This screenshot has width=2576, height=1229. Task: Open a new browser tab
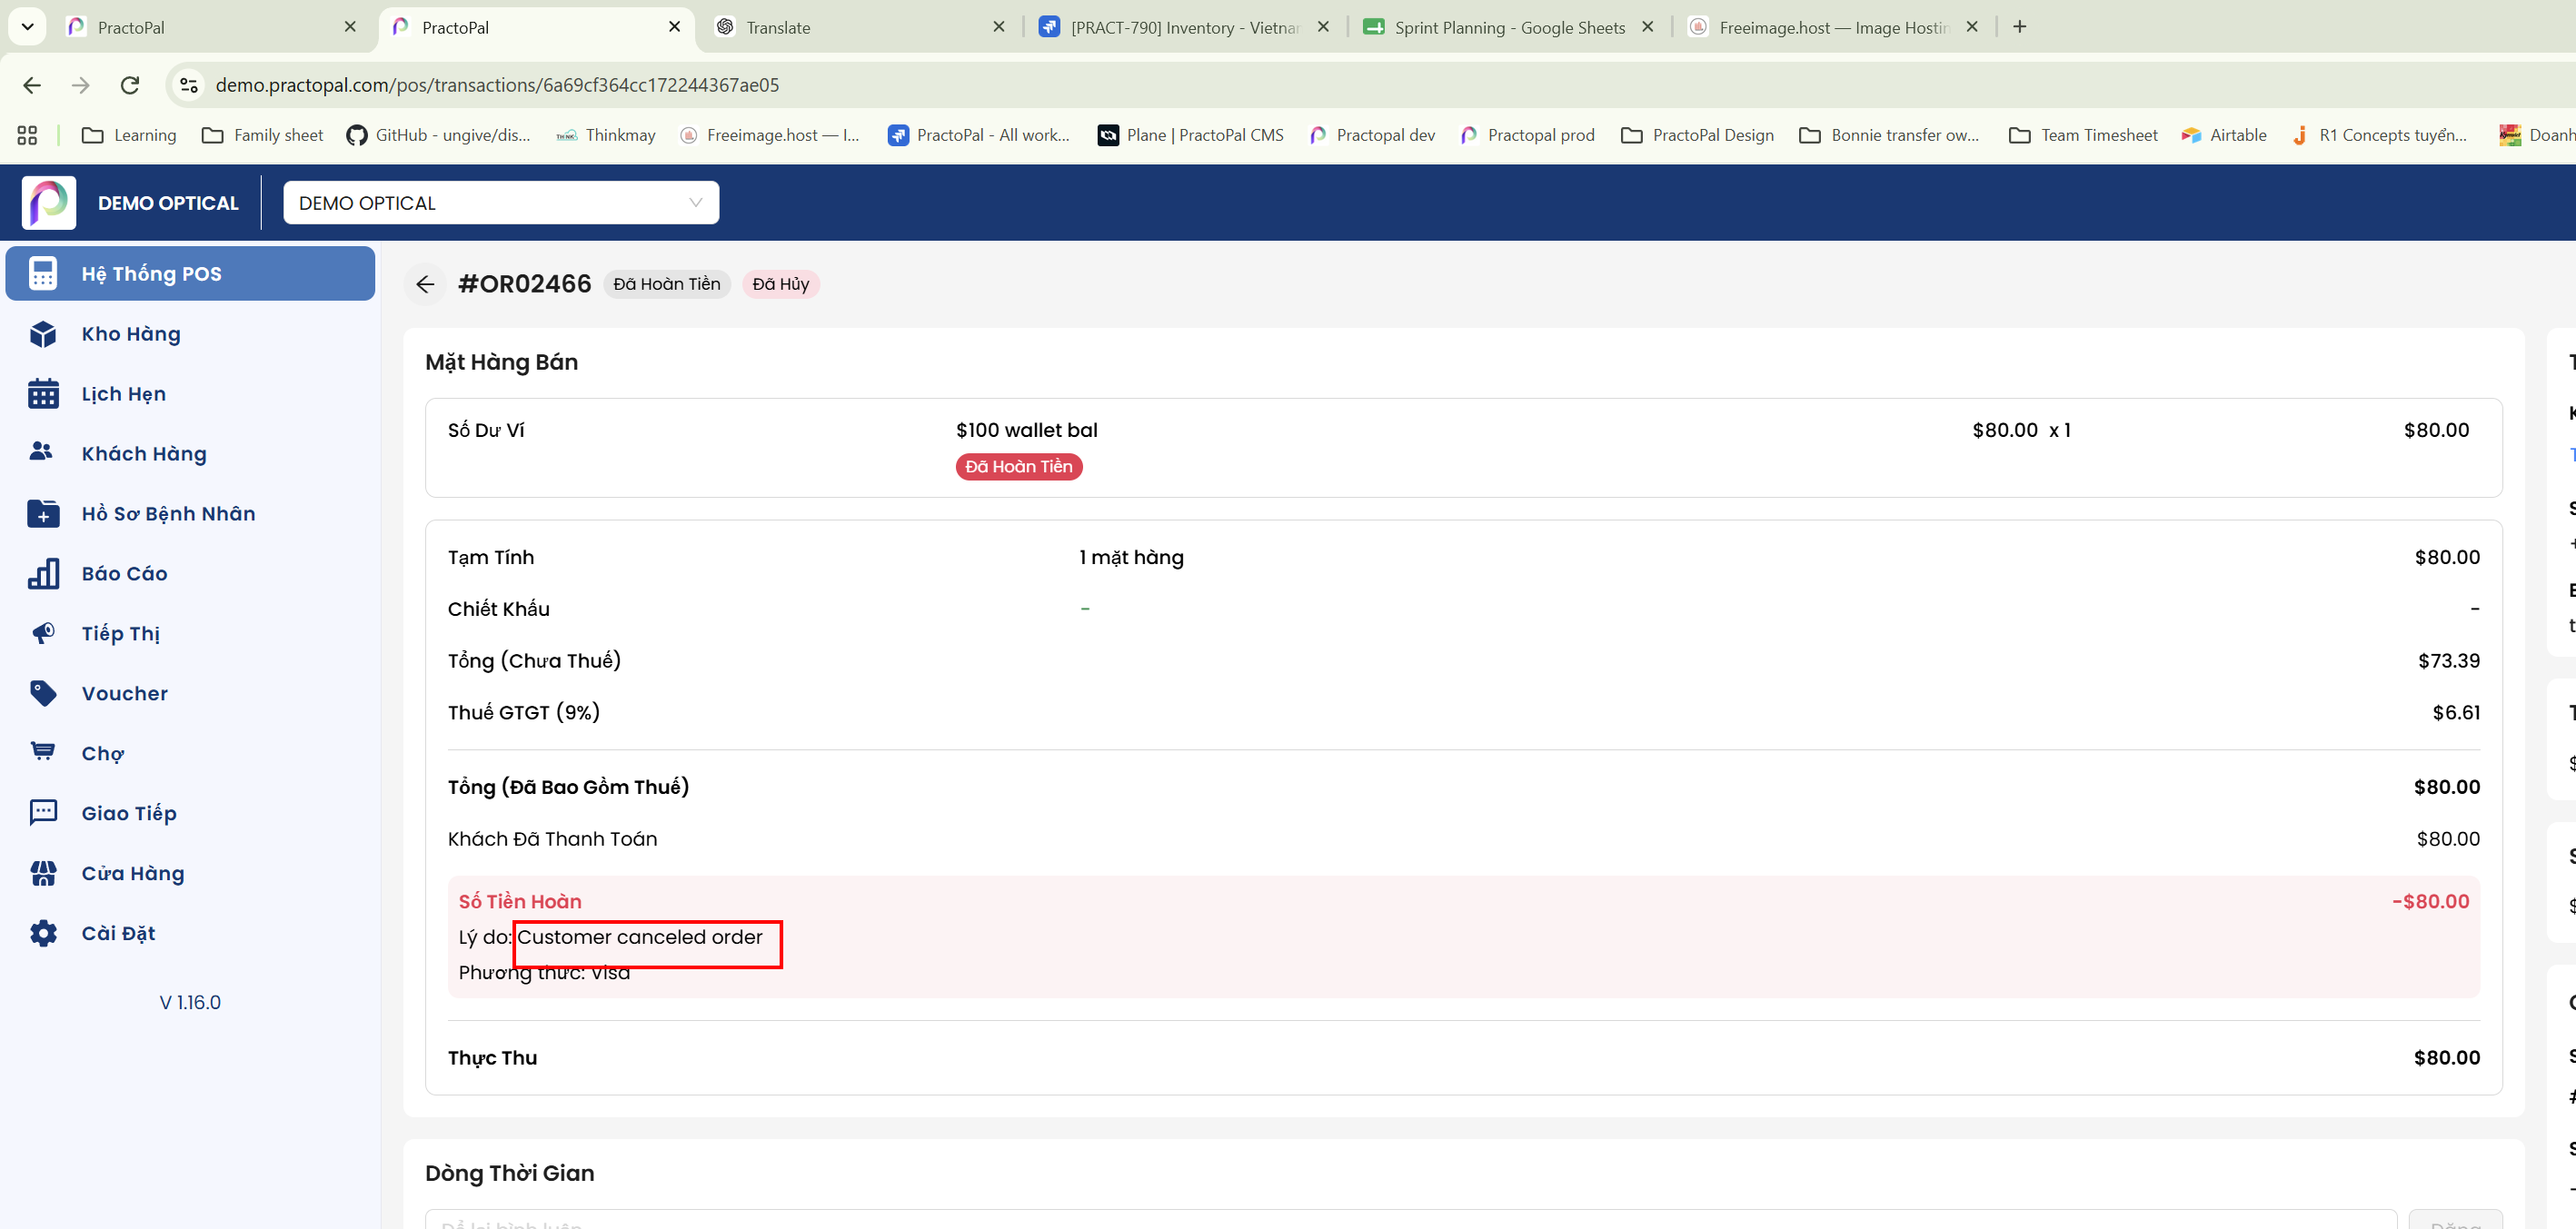(x=2020, y=27)
